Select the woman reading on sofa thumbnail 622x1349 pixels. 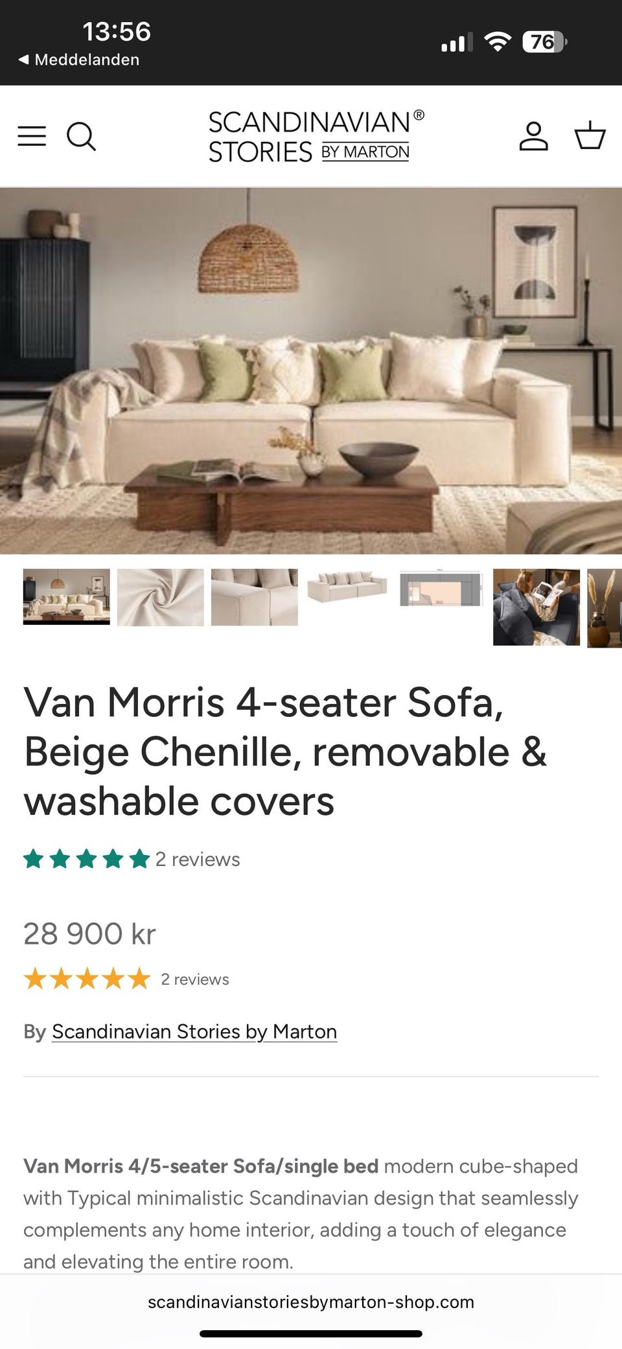[536, 607]
